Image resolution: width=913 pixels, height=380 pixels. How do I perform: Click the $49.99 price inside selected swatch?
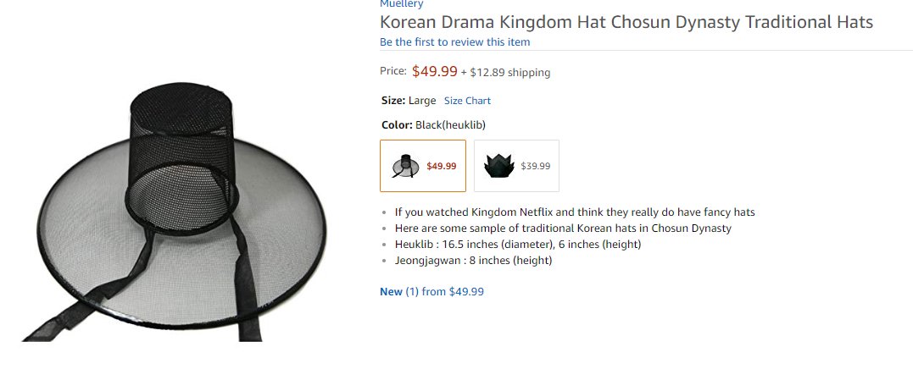click(x=441, y=166)
